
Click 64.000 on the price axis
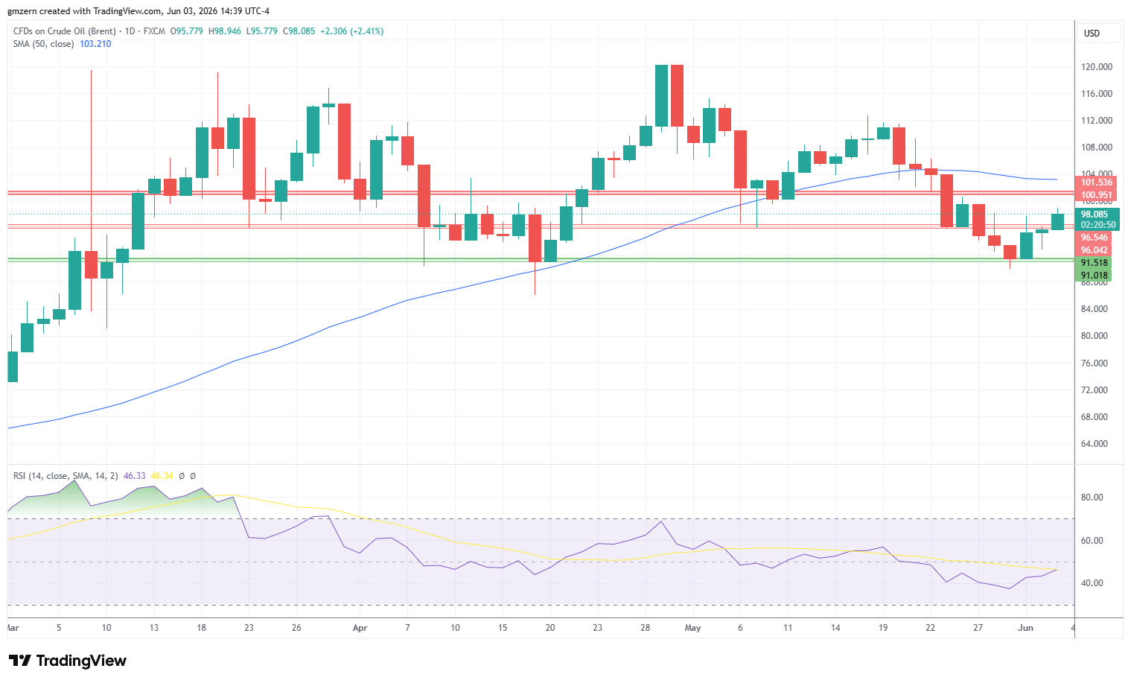[x=1095, y=444]
